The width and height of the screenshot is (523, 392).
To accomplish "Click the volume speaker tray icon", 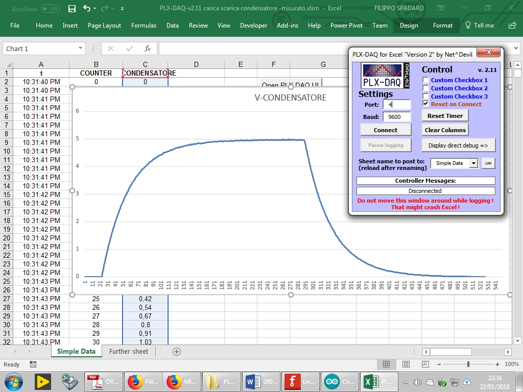I will coord(417,382).
